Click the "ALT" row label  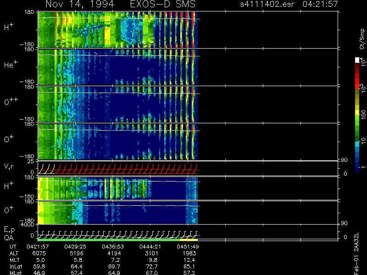click(x=14, y=253)
